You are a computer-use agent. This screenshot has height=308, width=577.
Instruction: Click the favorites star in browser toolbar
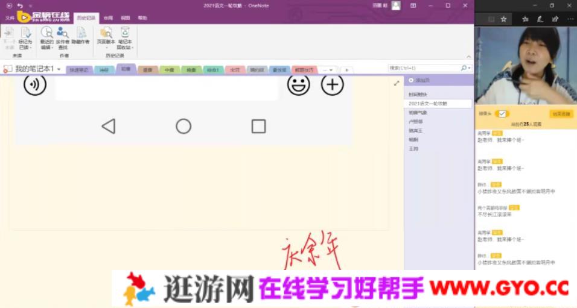503,19
